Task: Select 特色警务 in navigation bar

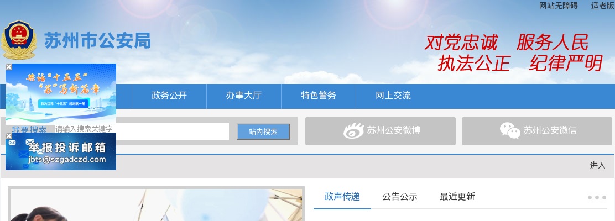Action: point(319,96)
